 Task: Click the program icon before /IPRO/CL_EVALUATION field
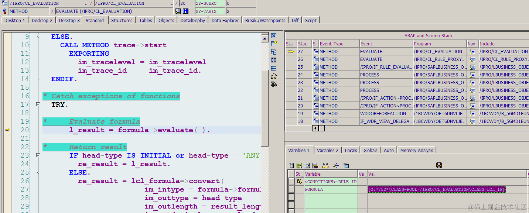pos(5,3)
